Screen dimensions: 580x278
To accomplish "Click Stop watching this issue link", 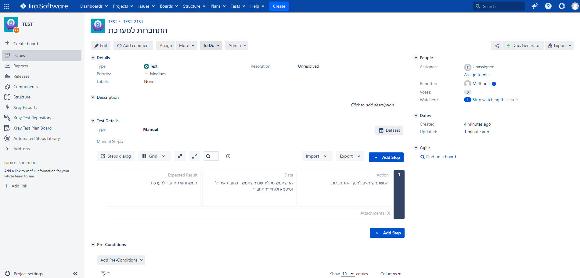I will coord(495,100).
